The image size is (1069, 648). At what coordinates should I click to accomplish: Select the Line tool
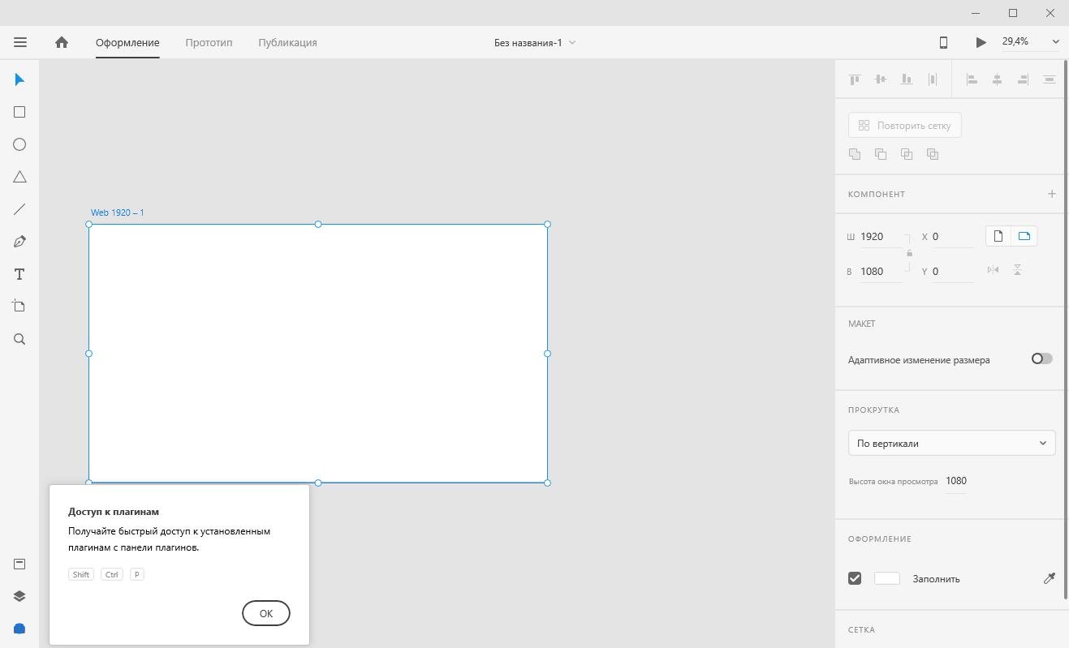tap(19, 209)
